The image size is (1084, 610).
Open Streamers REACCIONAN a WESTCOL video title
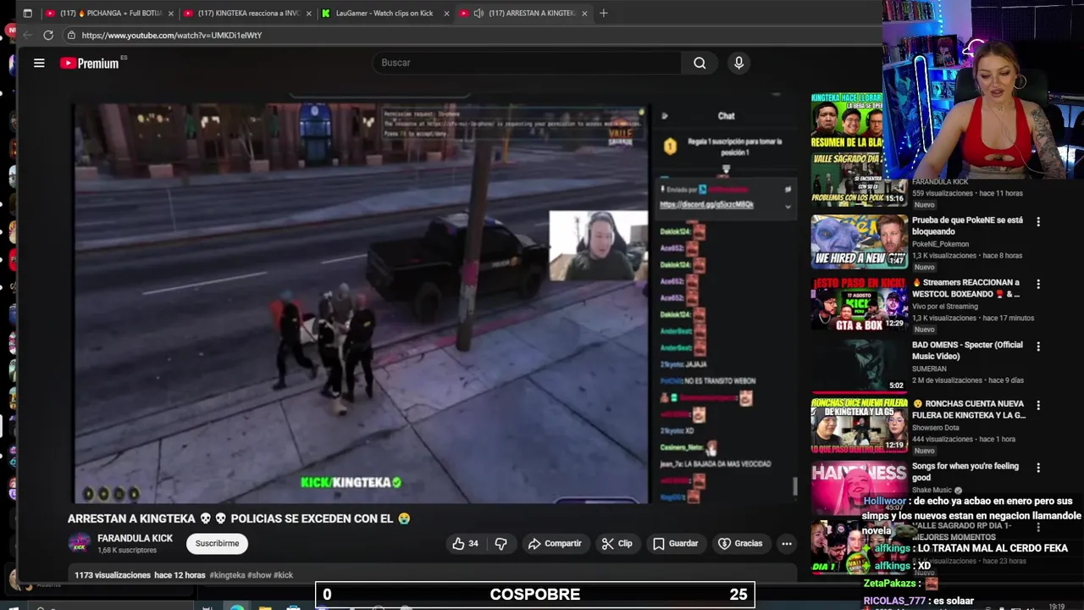coord(967,288)
